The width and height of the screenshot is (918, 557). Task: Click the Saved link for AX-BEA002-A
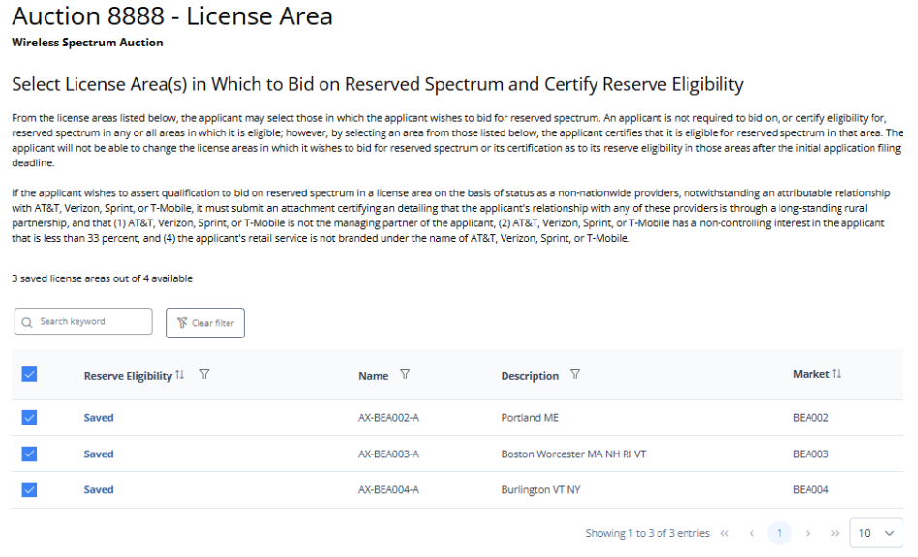pyautogui.click(x=99, y=418)
